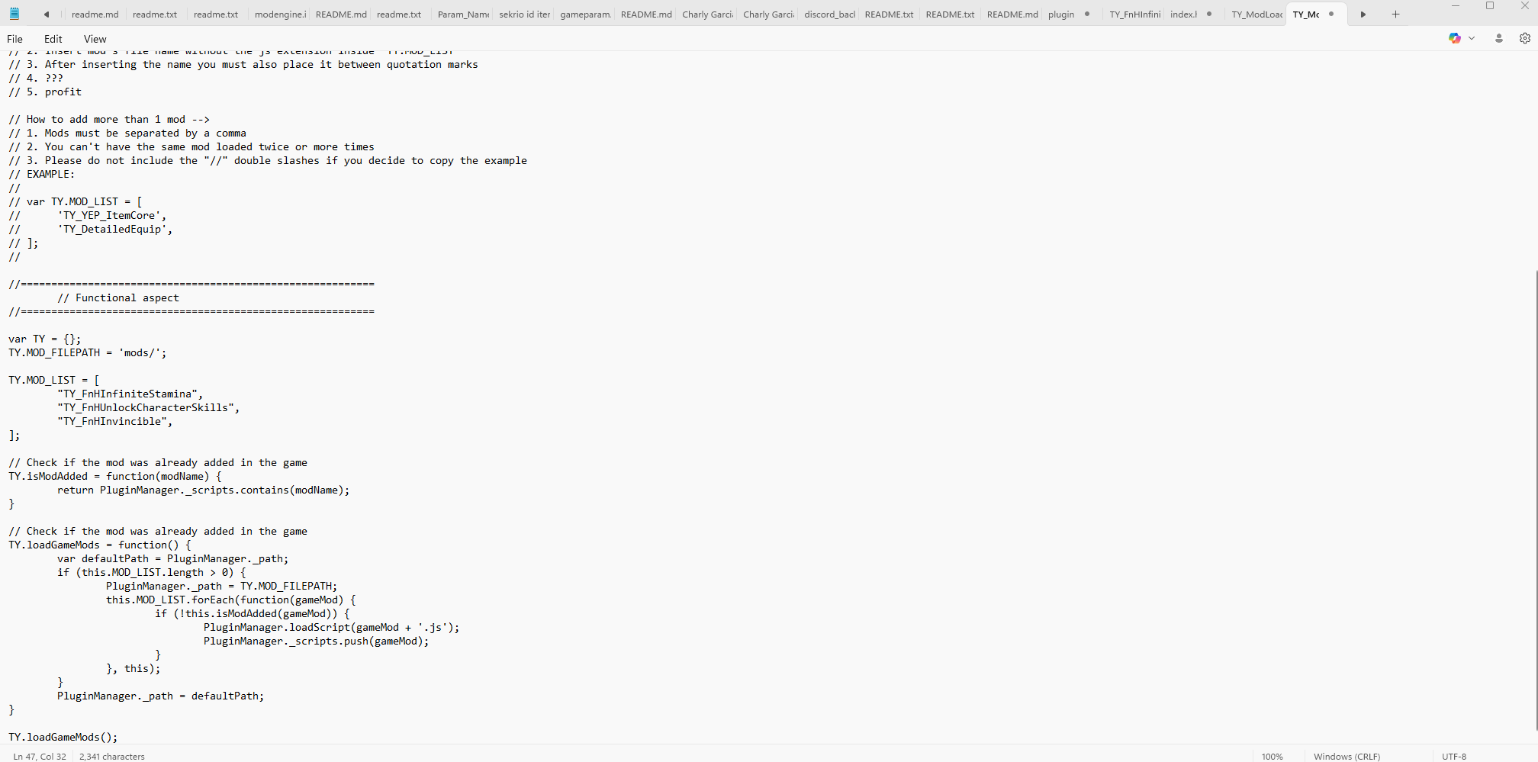Click the 100% zoom level indicator
The height and width of the screenshot is (762, 1538).
click(1272, 757)
